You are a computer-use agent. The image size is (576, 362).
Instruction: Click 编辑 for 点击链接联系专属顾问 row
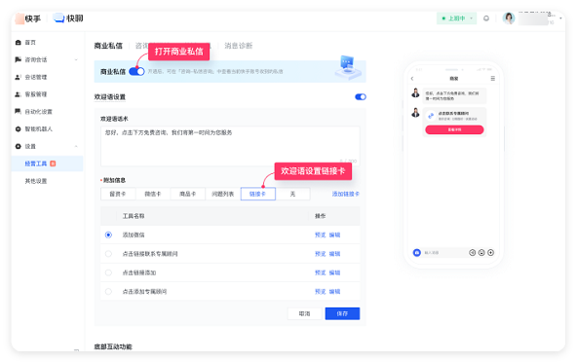(334, 254)
